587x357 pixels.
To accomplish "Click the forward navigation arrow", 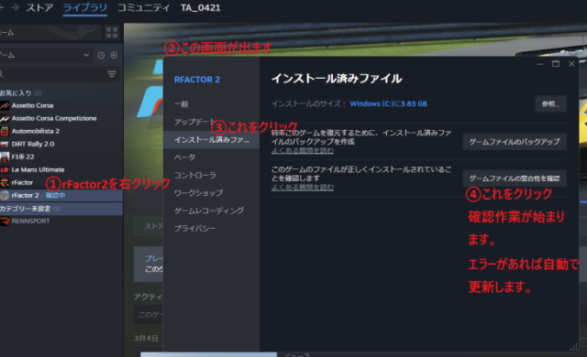I will [x=16, y=7].
